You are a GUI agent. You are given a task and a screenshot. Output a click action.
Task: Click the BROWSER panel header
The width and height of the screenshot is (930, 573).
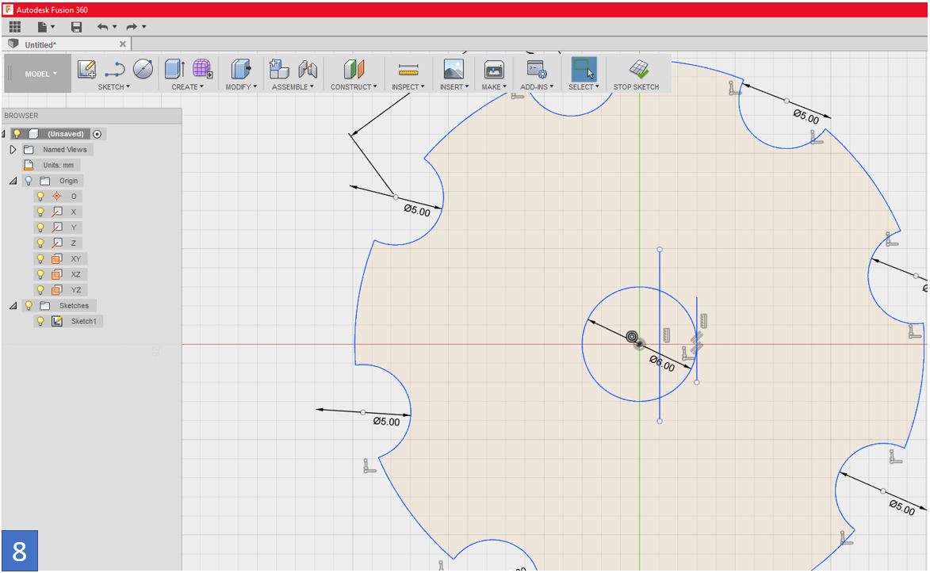click(x=91, y=116)
